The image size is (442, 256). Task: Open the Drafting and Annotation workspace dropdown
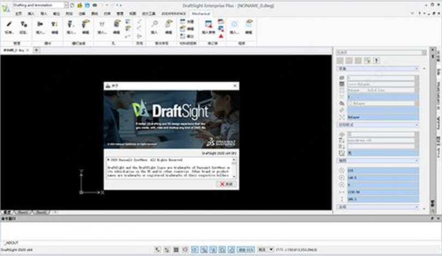(x=40, y=5)
